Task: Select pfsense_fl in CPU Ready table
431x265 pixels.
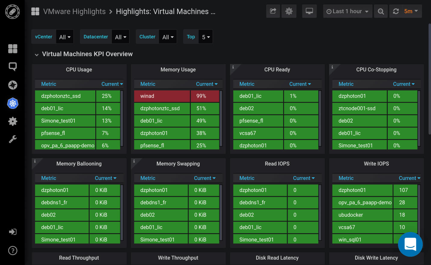Action: click(x=251, y=121)
